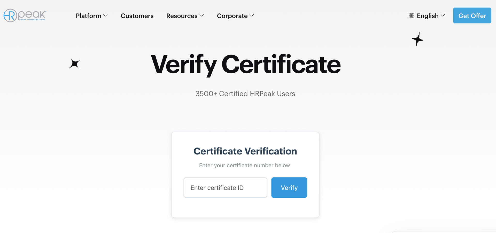Viewport: 496px width, 233px height.
Task: Expand the Platform menu chevron
Action: point(105,15)
